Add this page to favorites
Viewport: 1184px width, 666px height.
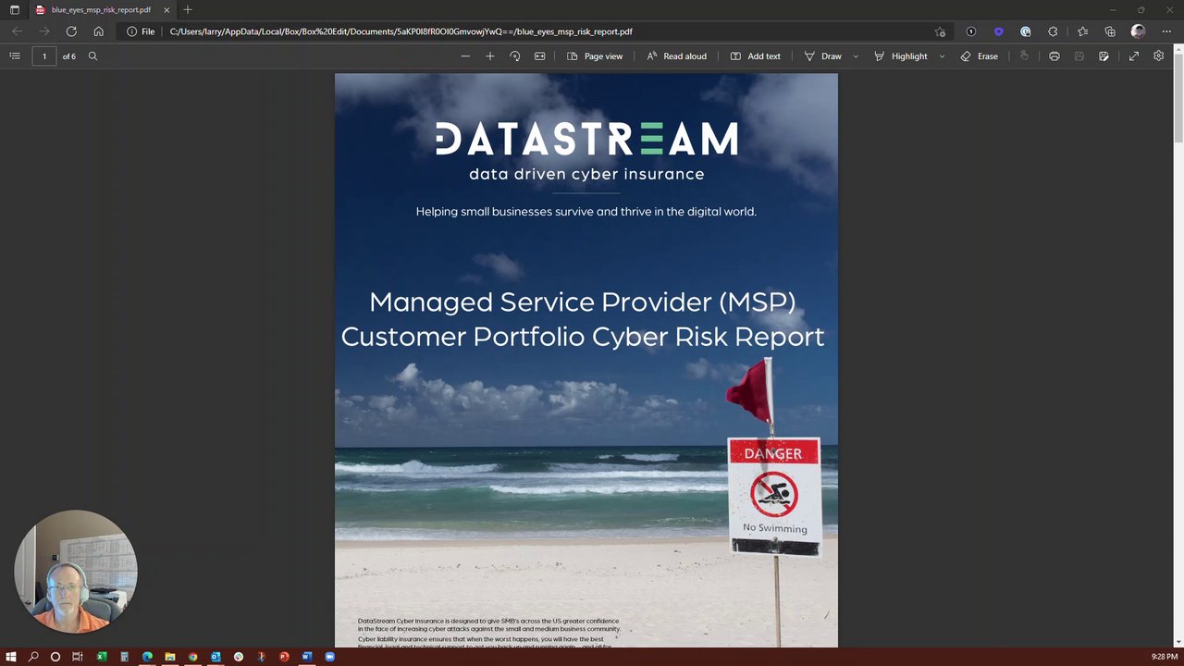[940, 31]
